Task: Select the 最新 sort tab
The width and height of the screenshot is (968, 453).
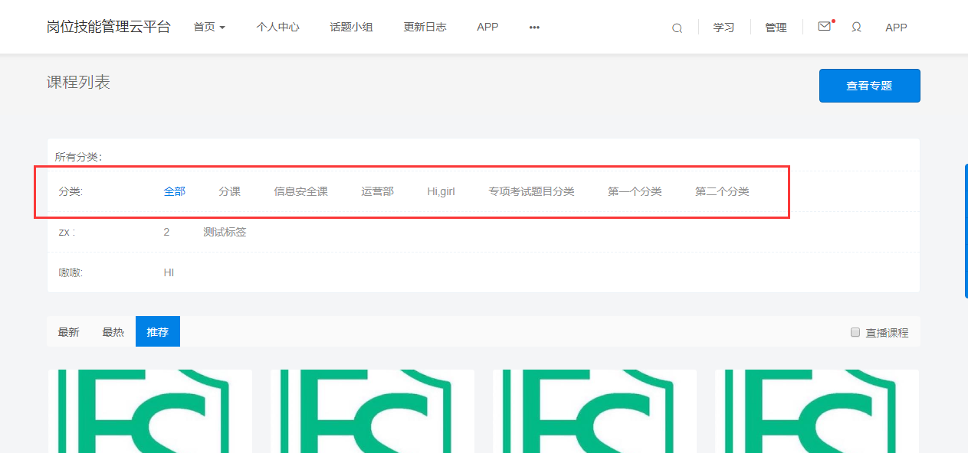Action: coord(68,332)
